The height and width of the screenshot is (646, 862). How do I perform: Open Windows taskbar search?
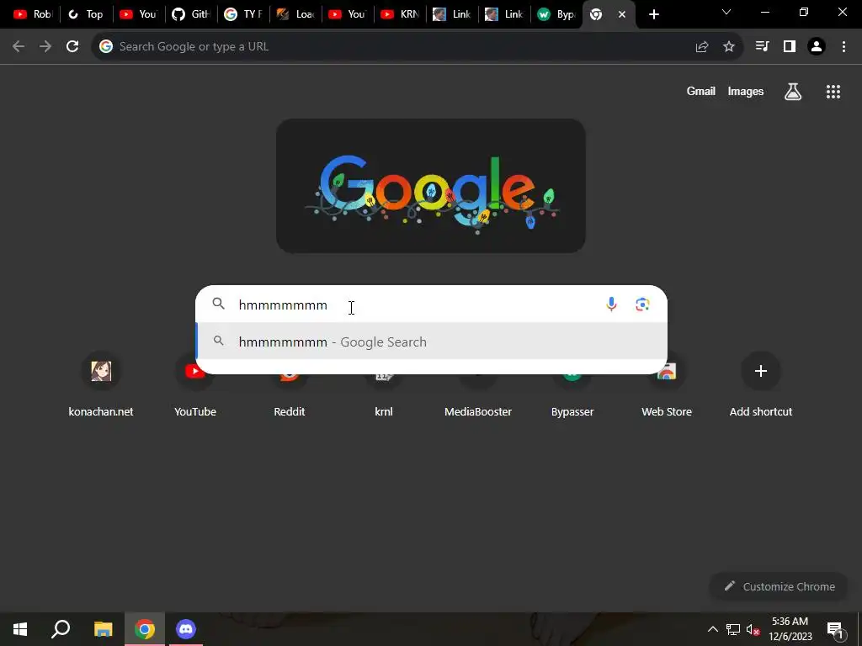pos(61,629)
